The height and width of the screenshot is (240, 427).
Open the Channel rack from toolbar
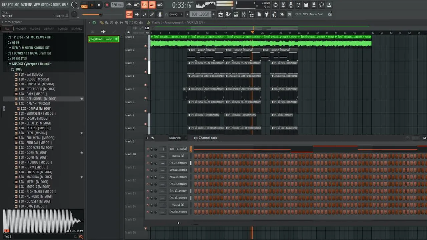pos(236,14)
